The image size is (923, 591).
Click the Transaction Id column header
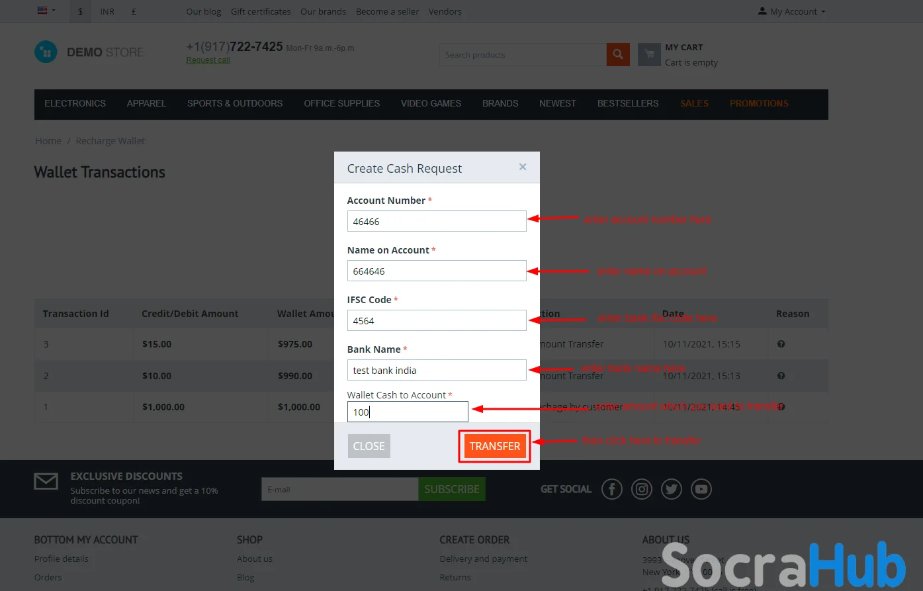tap(75, 314)
